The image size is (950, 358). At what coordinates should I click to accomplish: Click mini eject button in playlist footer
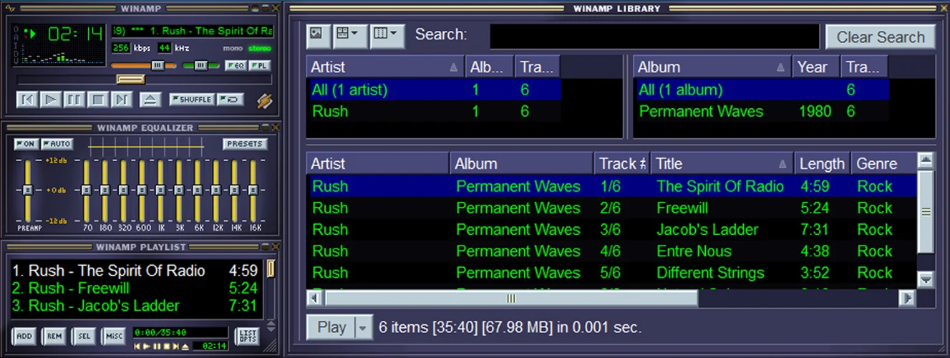pos(185,347)
